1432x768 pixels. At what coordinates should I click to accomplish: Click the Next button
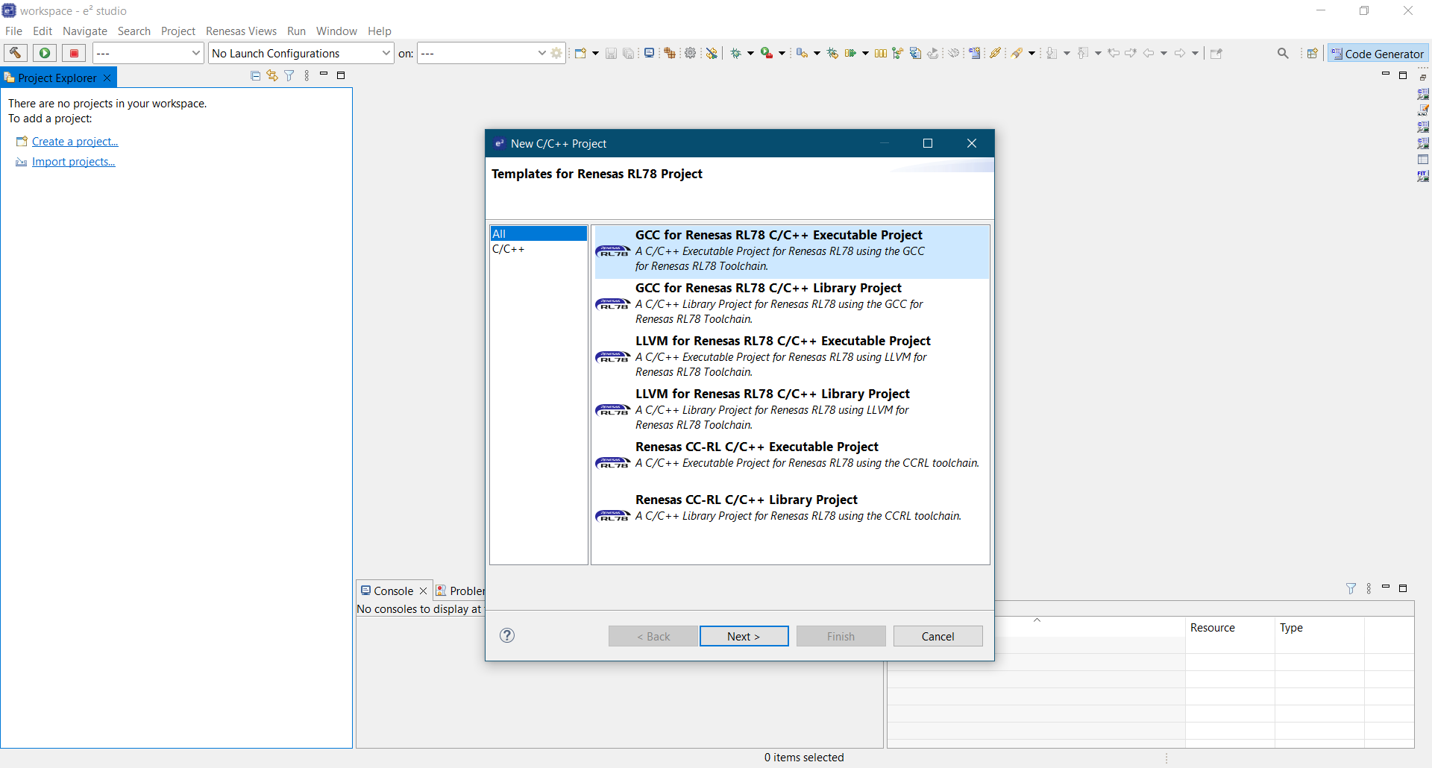click(x=744, y=636)
